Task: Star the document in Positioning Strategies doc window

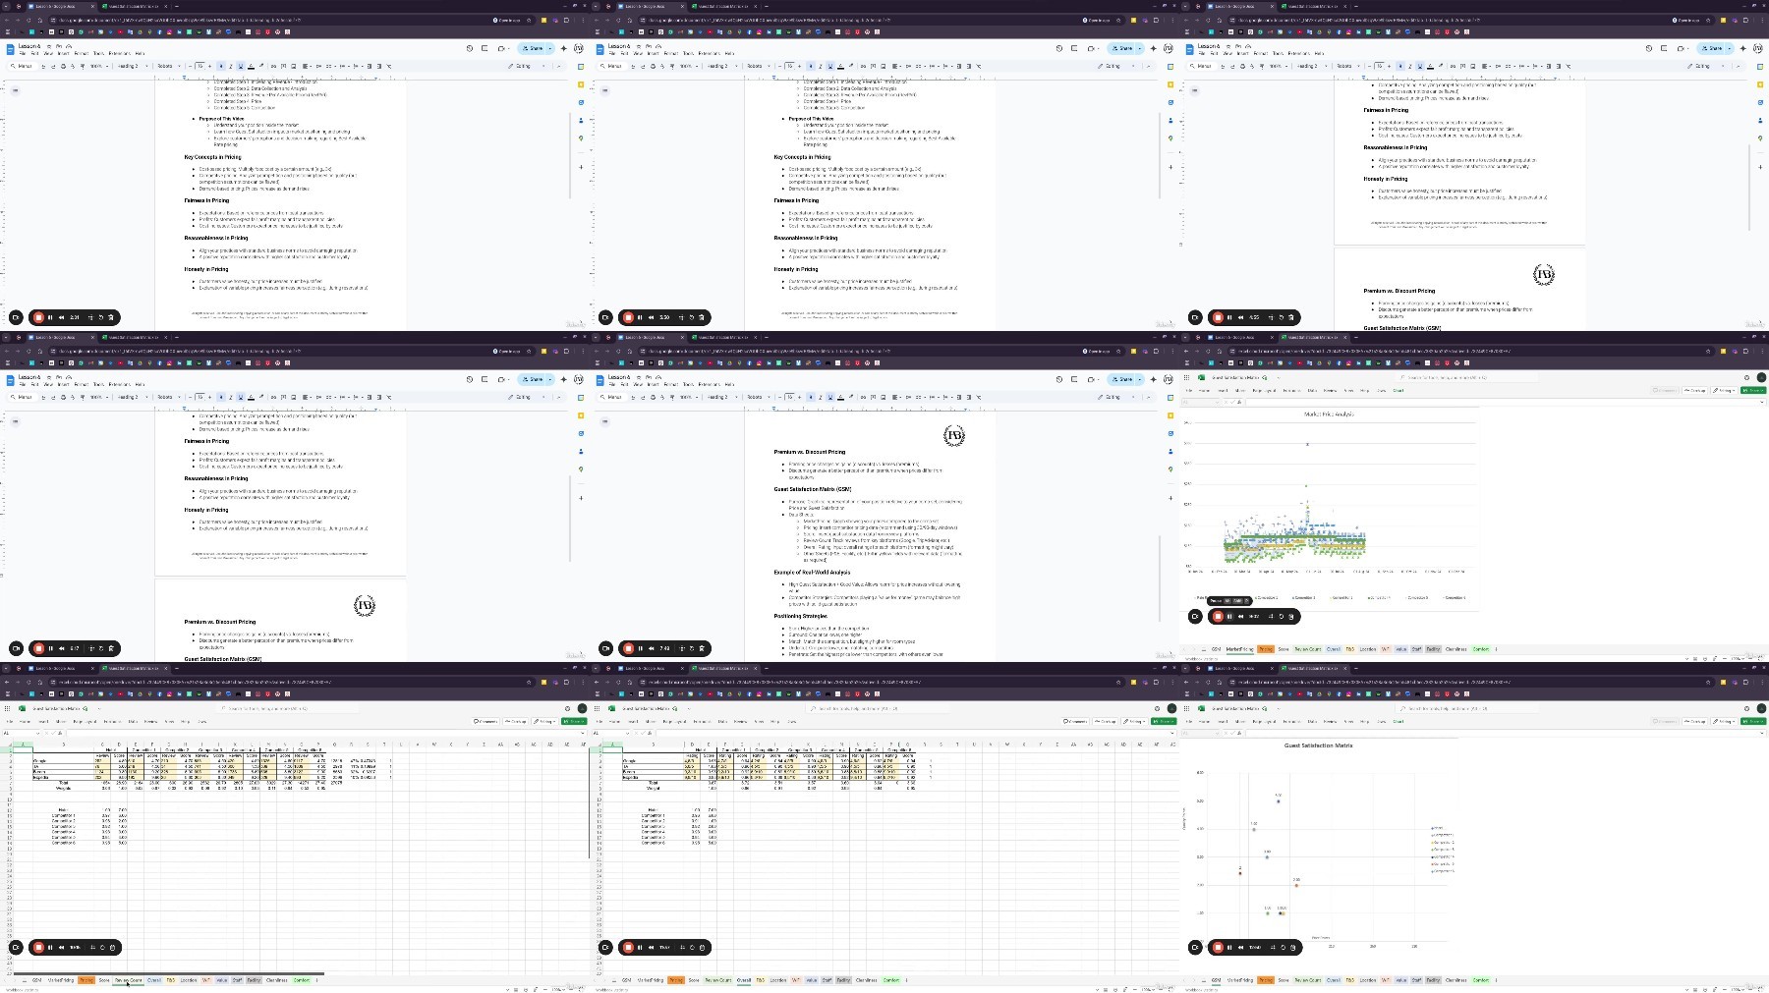Action: (639, 377)
